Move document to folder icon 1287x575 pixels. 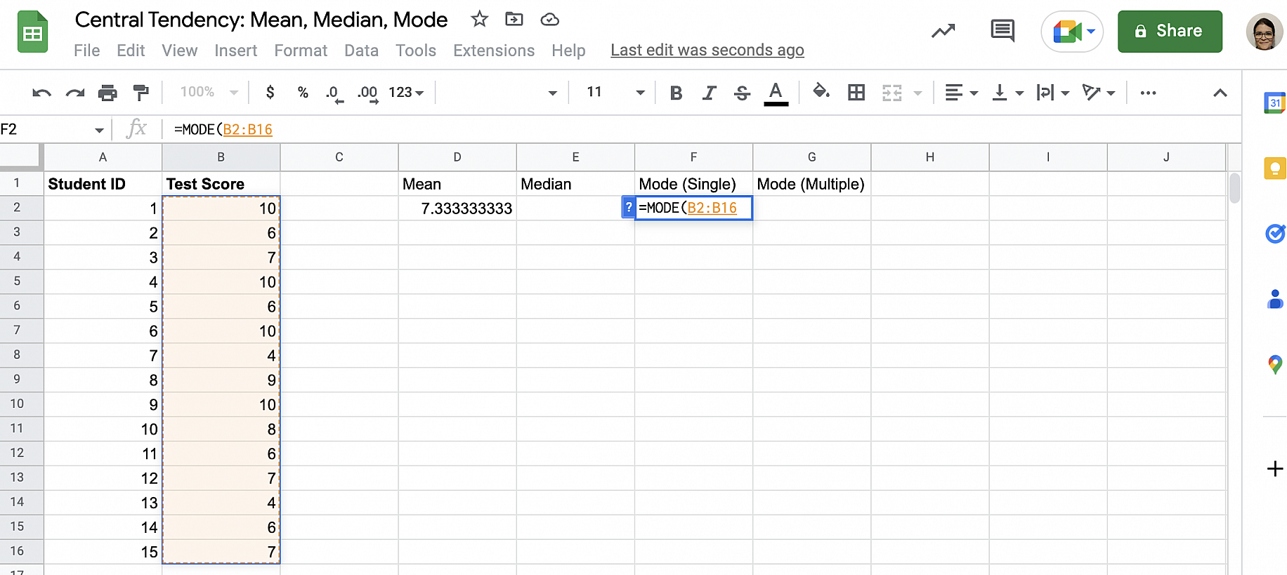coord(514,19)
